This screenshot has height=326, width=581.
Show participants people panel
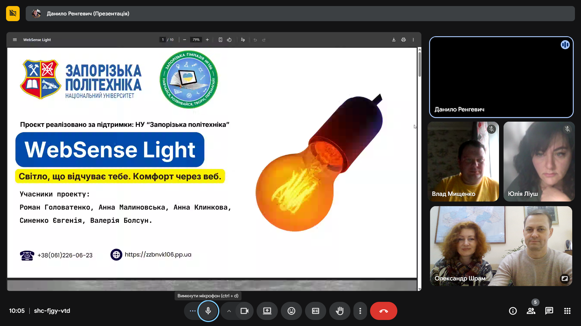tap(531, 311)
